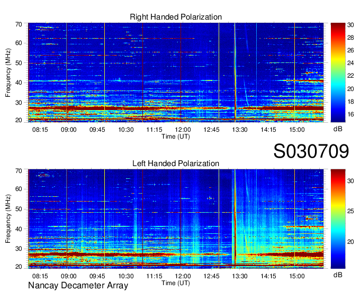Click Time (UT) label of Right Handed plot
Image resolution: width=360 pixels, height=292 pixels.
(x=176, y=136)
